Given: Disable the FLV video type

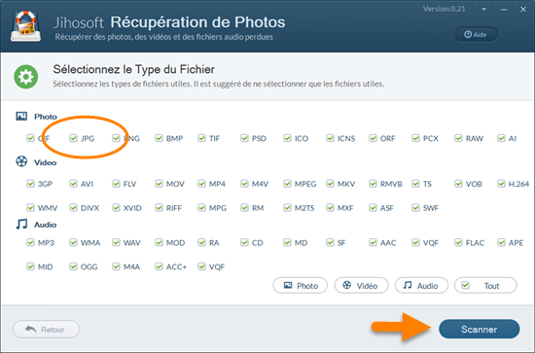Looking at the screenshot, I should pos(117,184).
